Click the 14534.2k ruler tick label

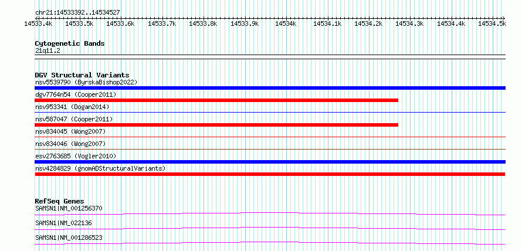[x=368, y=23]
